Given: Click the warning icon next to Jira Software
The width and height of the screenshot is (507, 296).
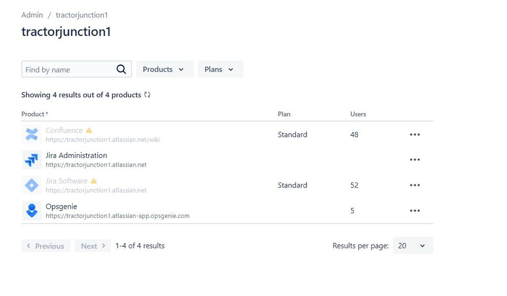Looking at the screenshot, I should point(94,181).
